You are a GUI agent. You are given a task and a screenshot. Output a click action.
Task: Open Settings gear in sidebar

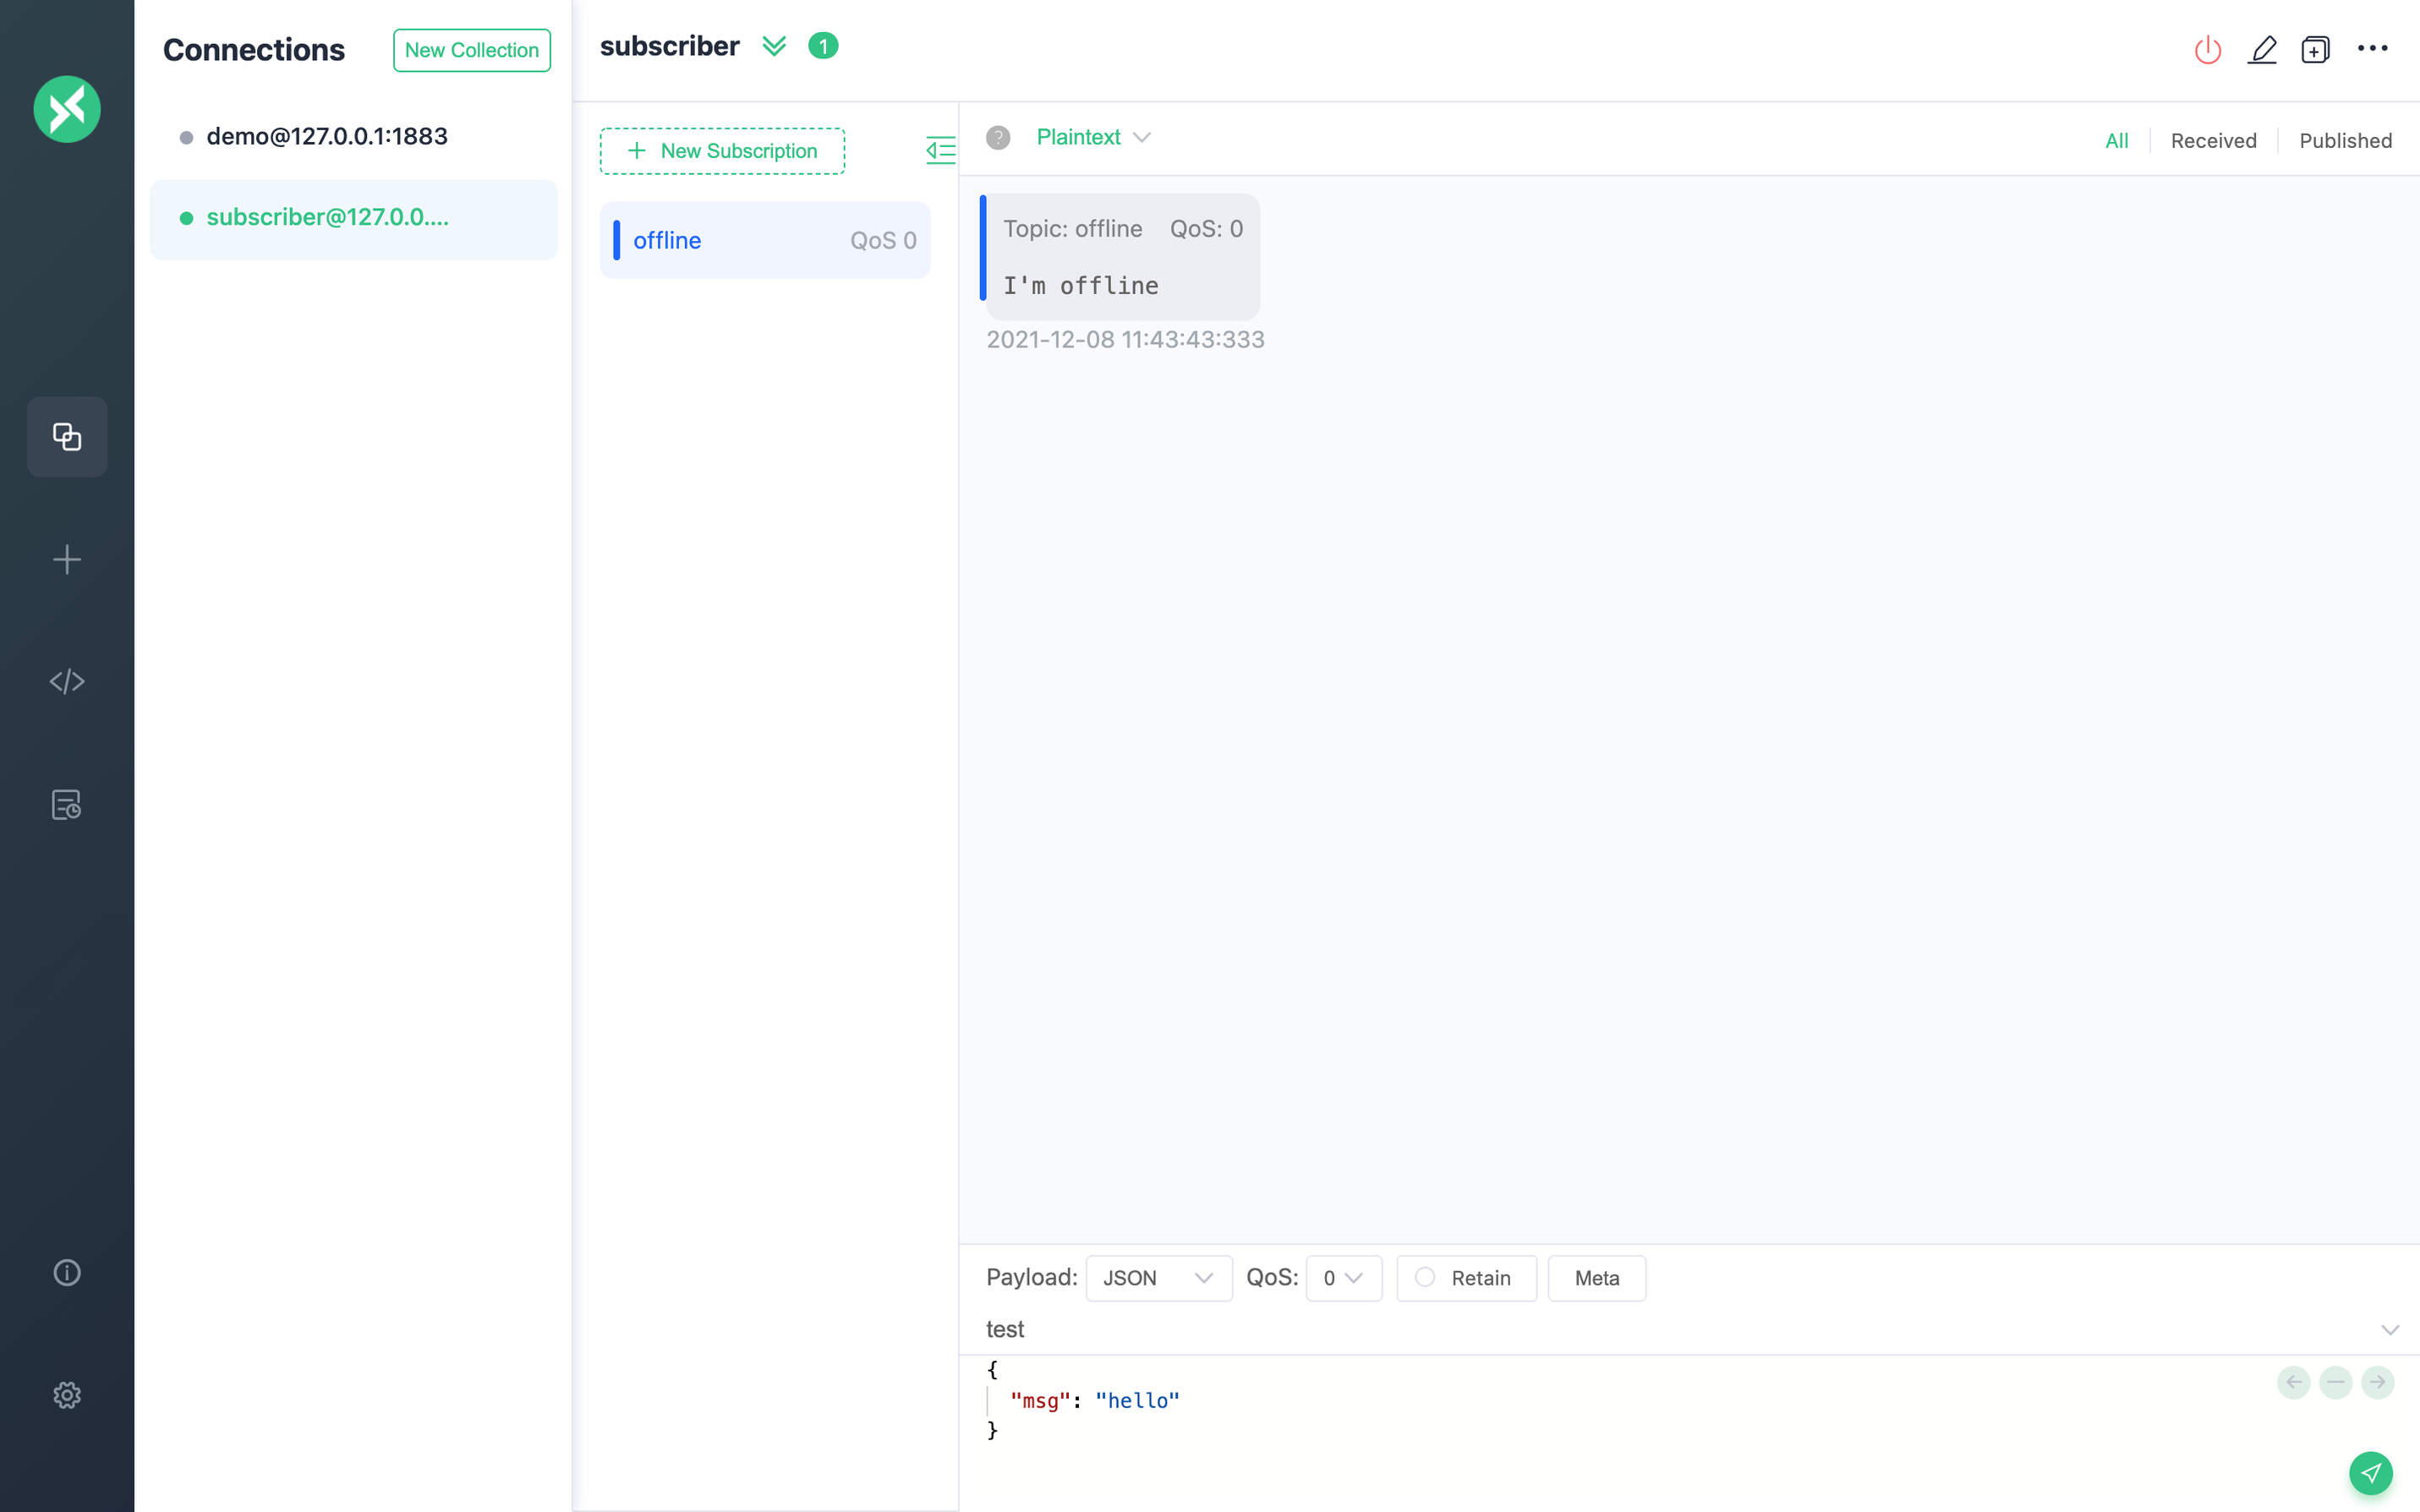[x=67, y=1395]
